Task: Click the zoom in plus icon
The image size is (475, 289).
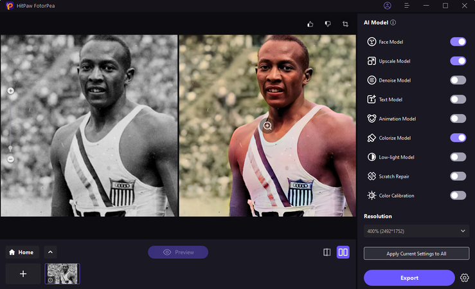Action: click(10, 91)
